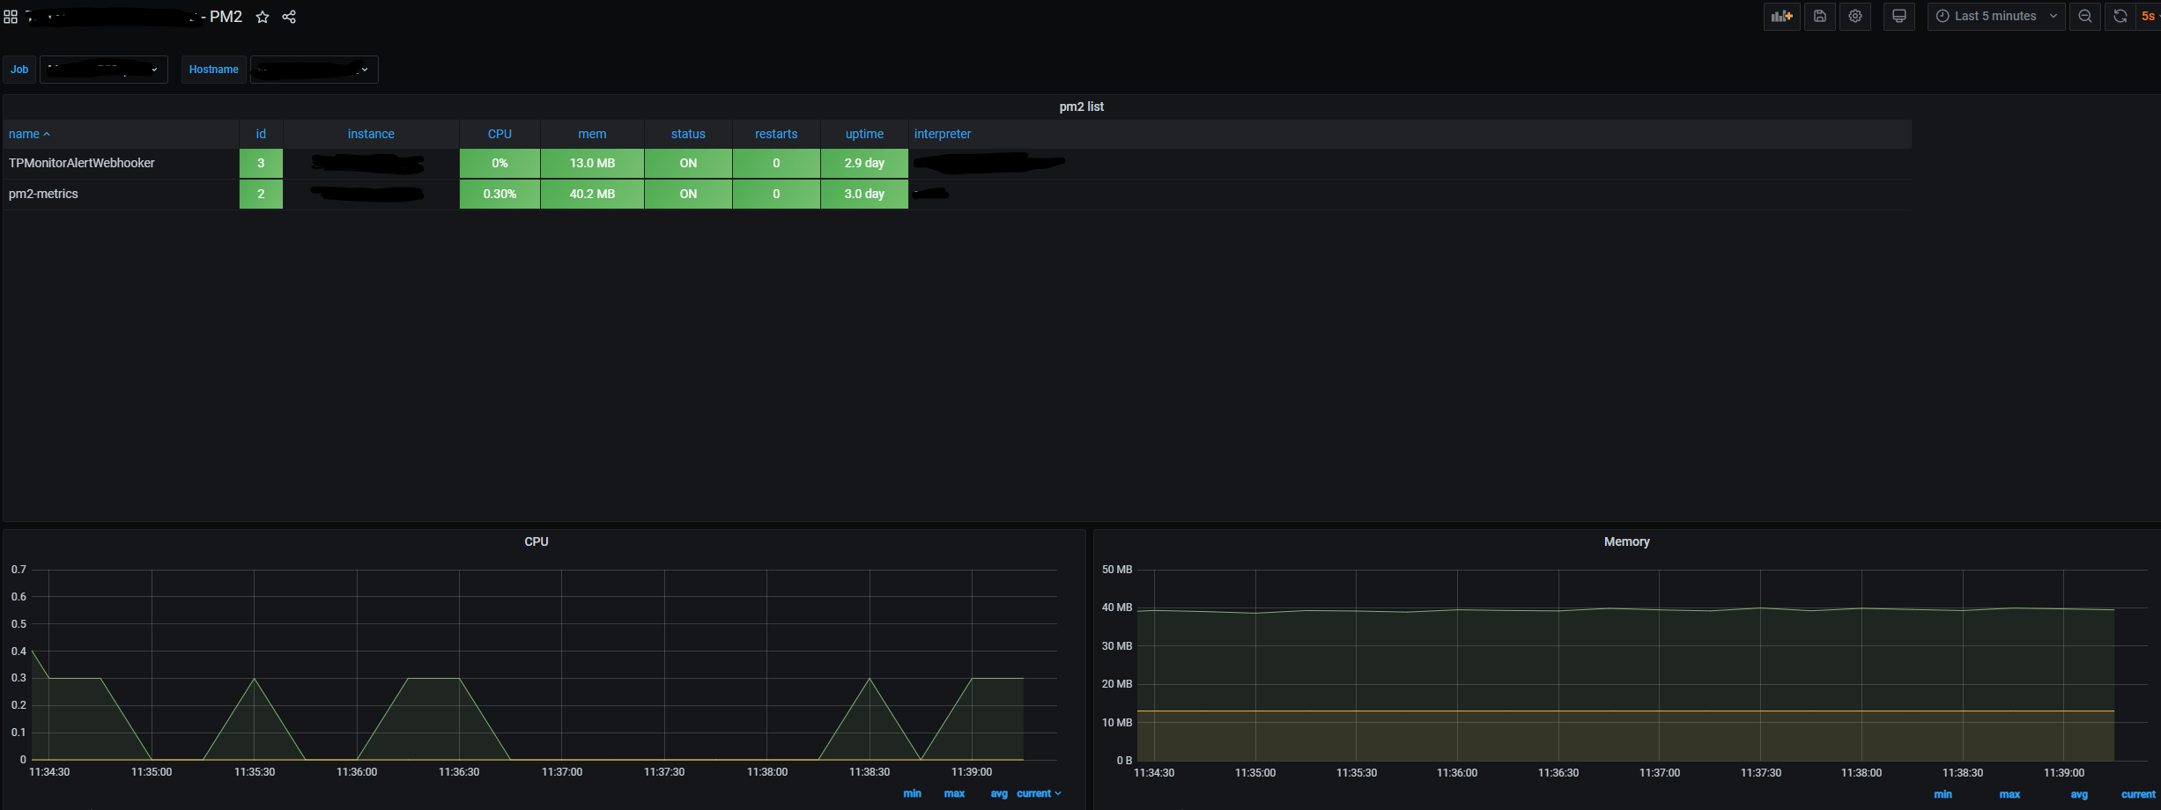Sort the table by CPU column

pyautogui.click(x=500, y=134)
